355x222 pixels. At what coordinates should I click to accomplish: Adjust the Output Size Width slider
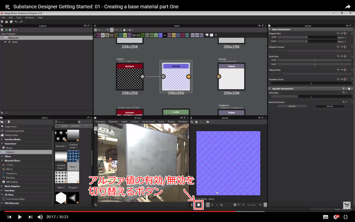307,37
